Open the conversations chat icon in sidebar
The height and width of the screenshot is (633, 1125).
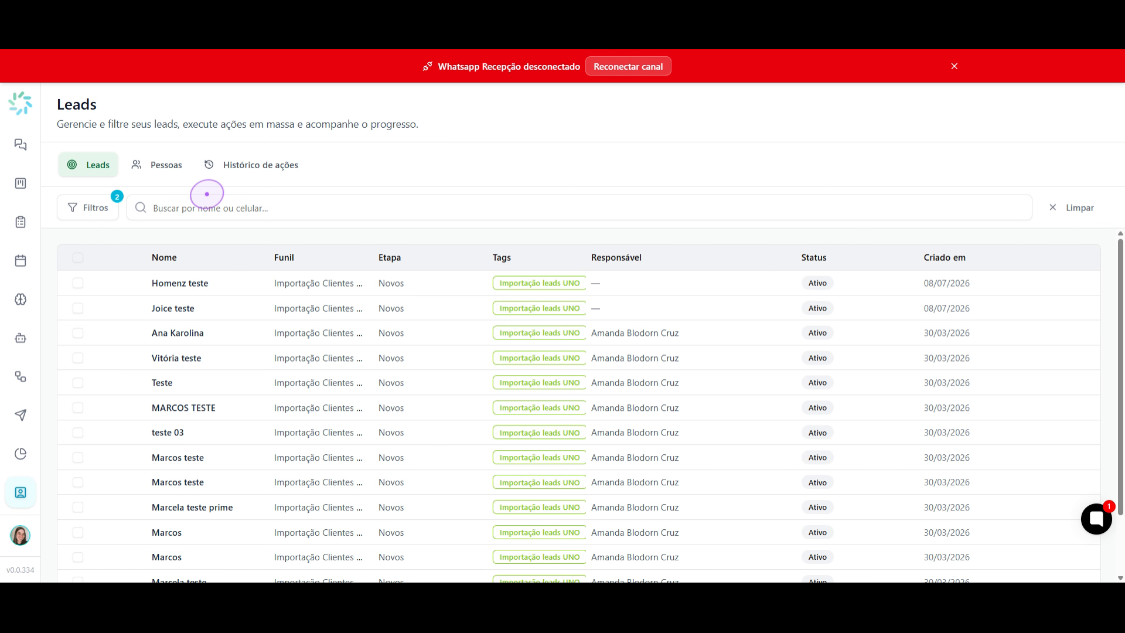click(x=21, y=145)
